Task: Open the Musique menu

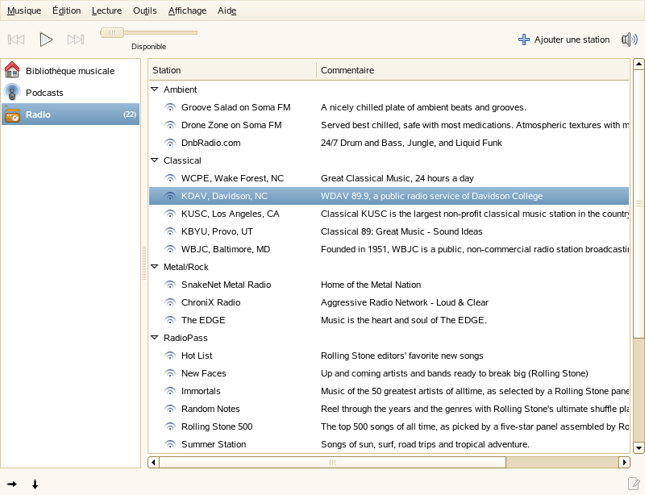Action: (x=23, y=10)
